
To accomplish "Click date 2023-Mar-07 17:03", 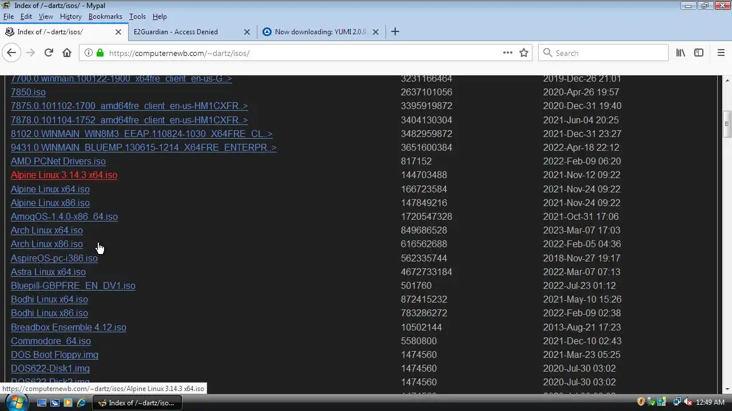I will click(x=582, y=230).
